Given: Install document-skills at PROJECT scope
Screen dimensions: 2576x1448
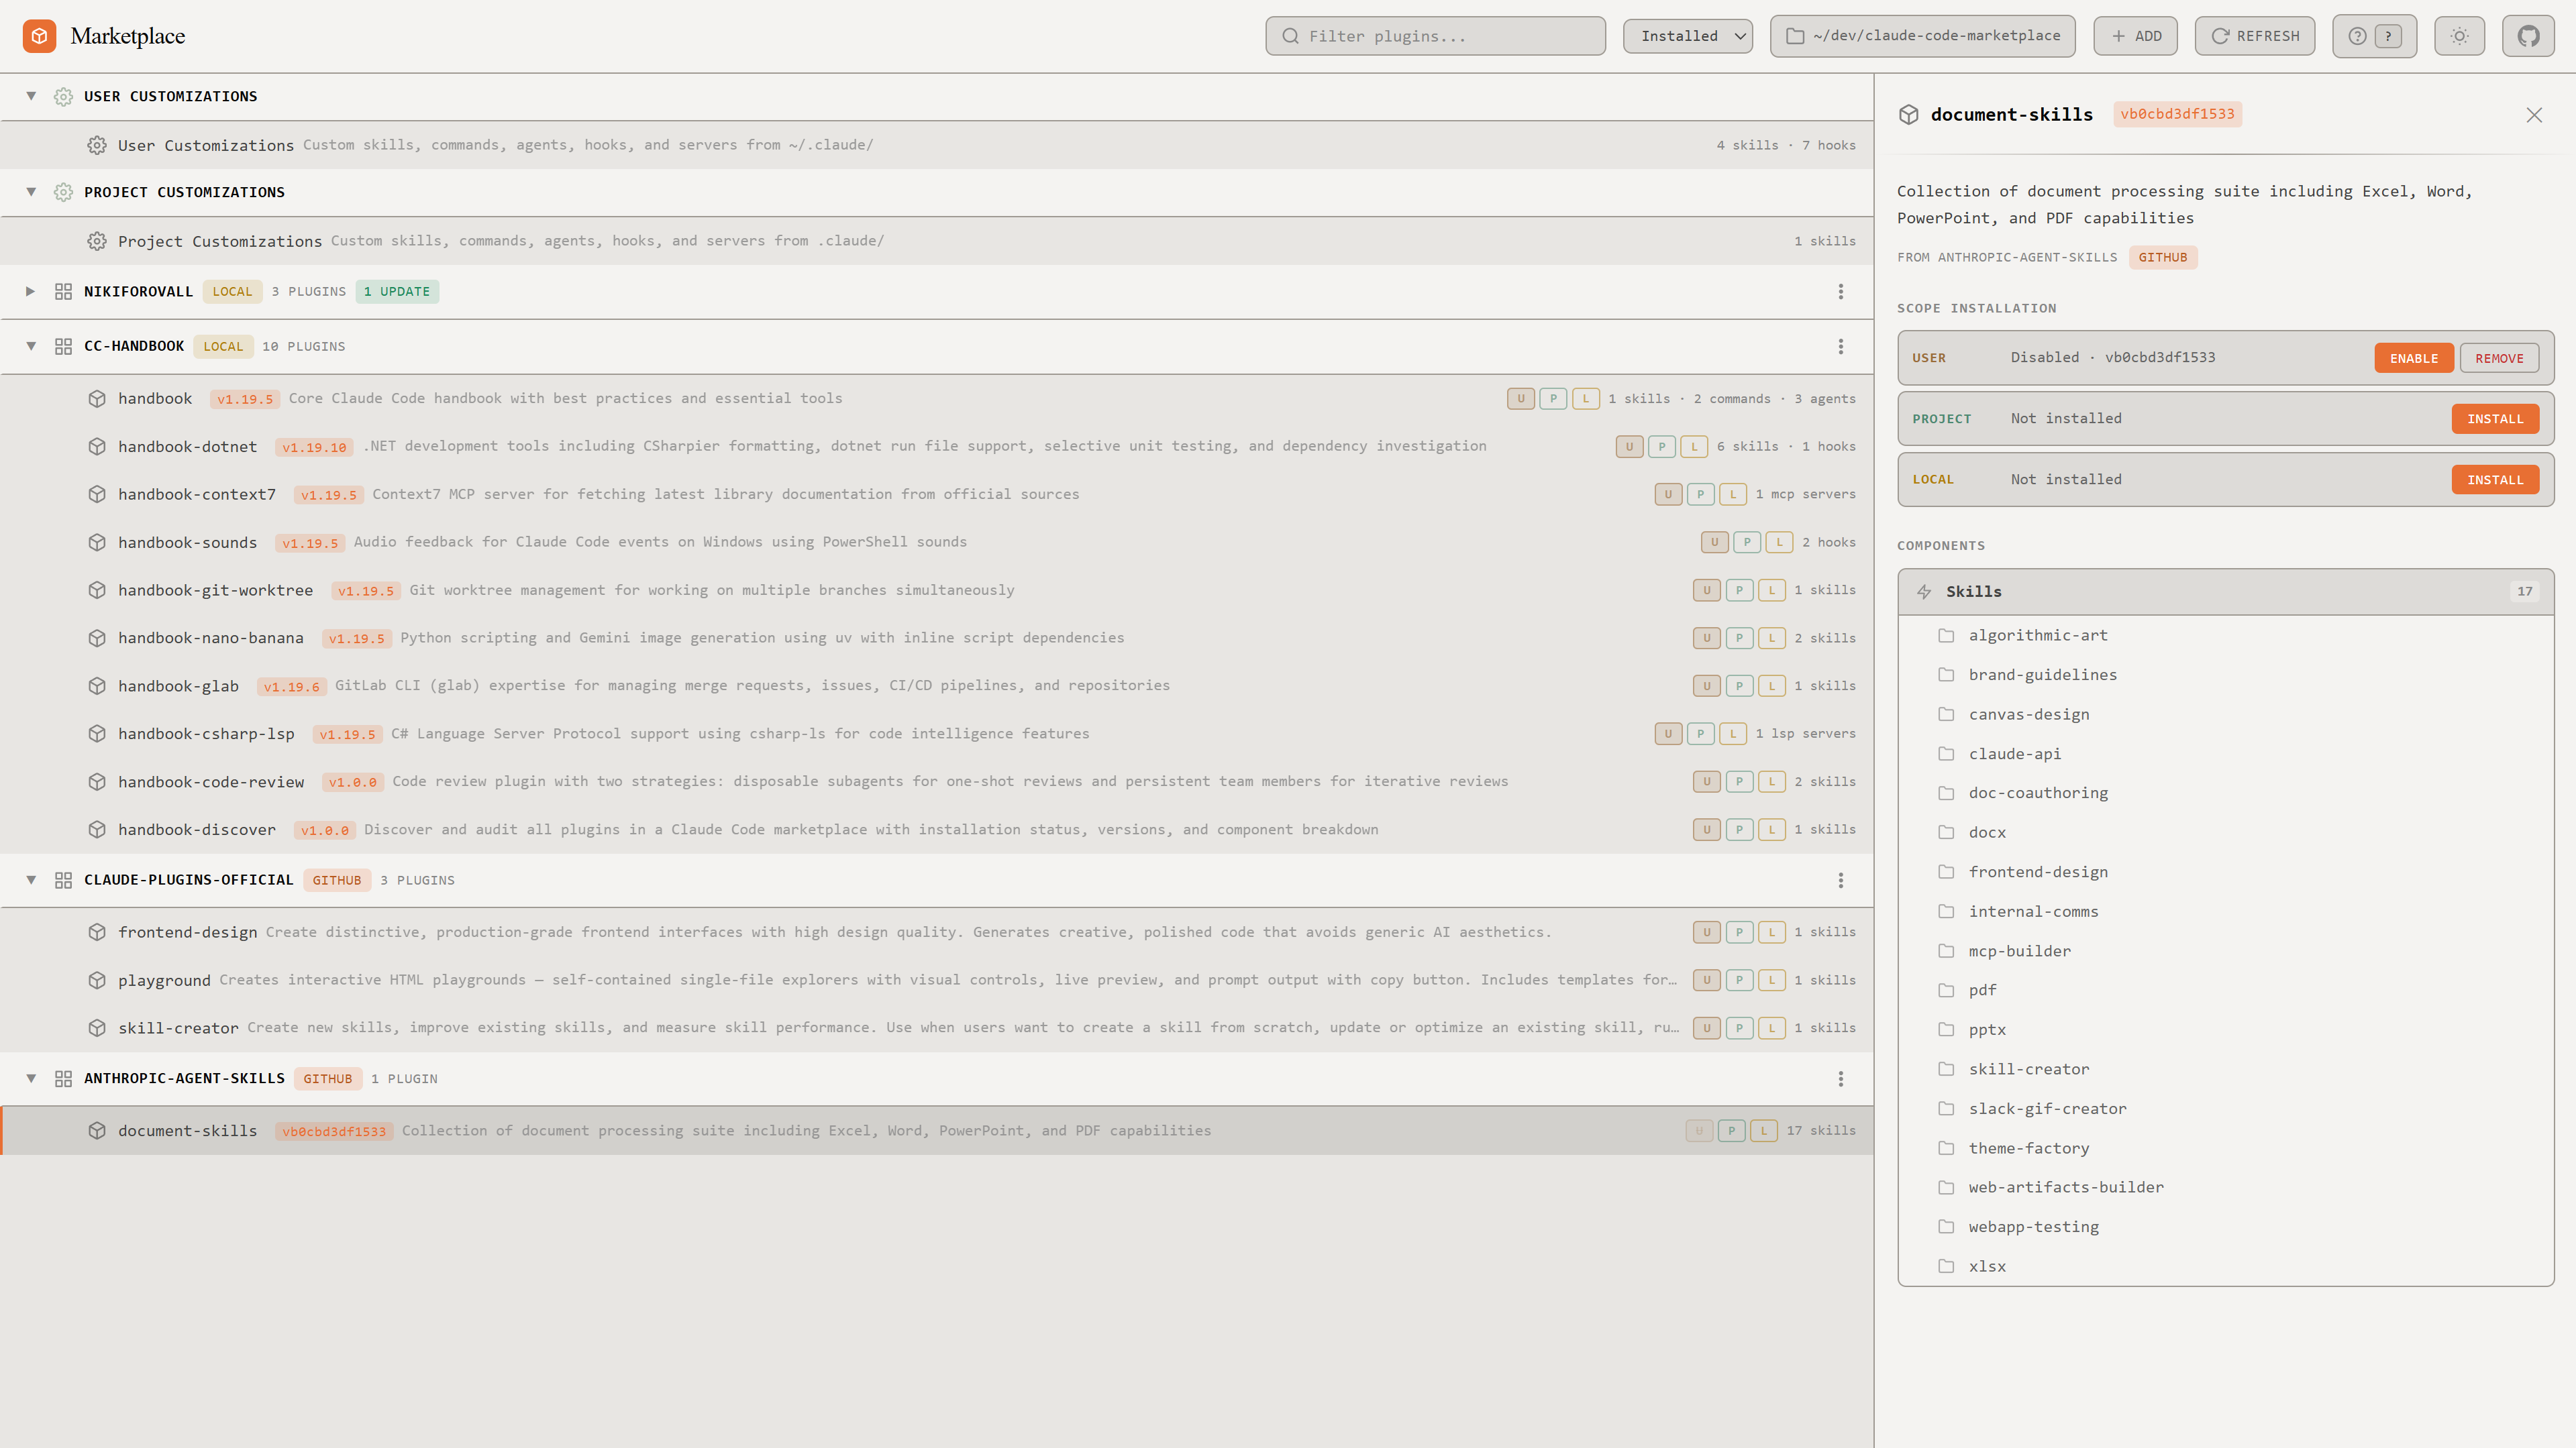Looking at the screenshot, I should click(2495, 418).
